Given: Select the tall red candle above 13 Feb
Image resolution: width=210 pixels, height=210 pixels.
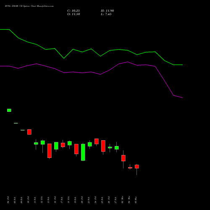Looking at the screenshot, I should coord(50,151).
